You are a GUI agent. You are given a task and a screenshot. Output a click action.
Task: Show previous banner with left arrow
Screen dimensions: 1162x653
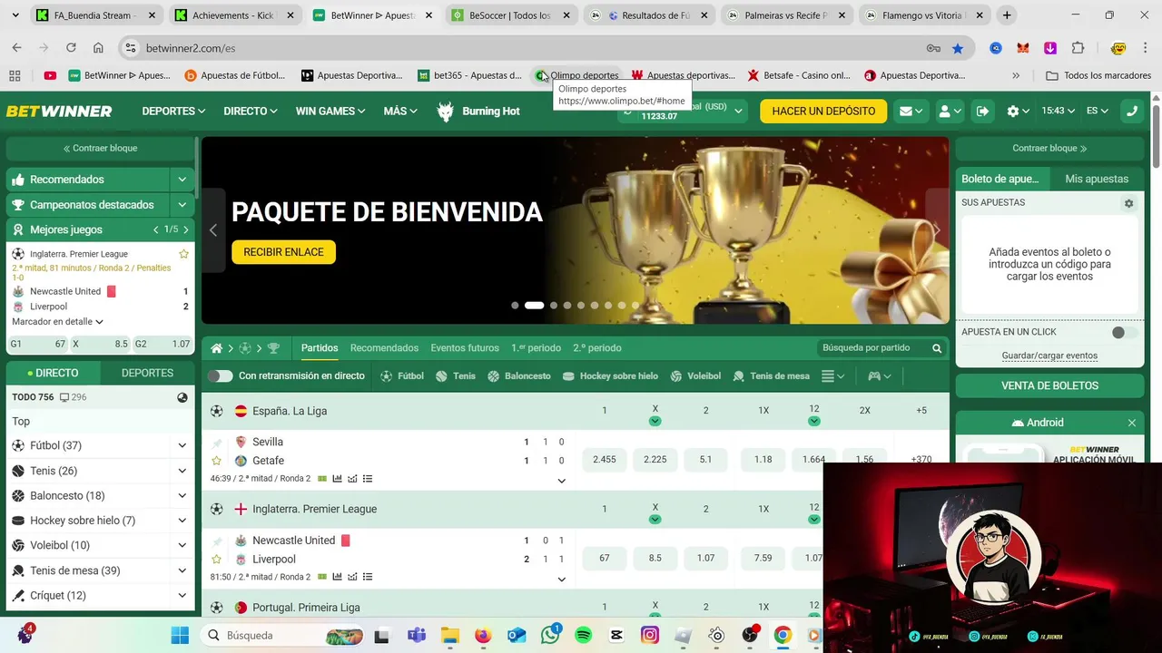tap(213, 230)
